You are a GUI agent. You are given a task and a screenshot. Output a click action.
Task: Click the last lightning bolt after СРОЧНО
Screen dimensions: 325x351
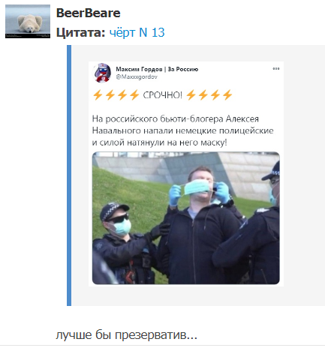[x=227, y=95]
